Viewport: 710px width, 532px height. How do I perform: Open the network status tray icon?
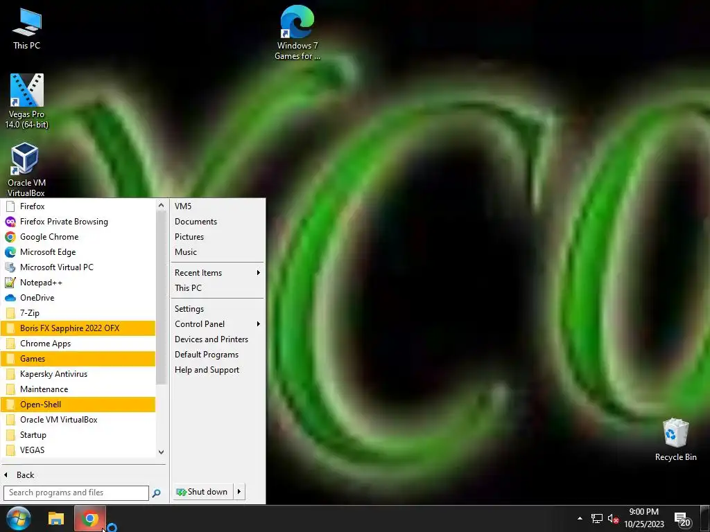tap(597, 518)
